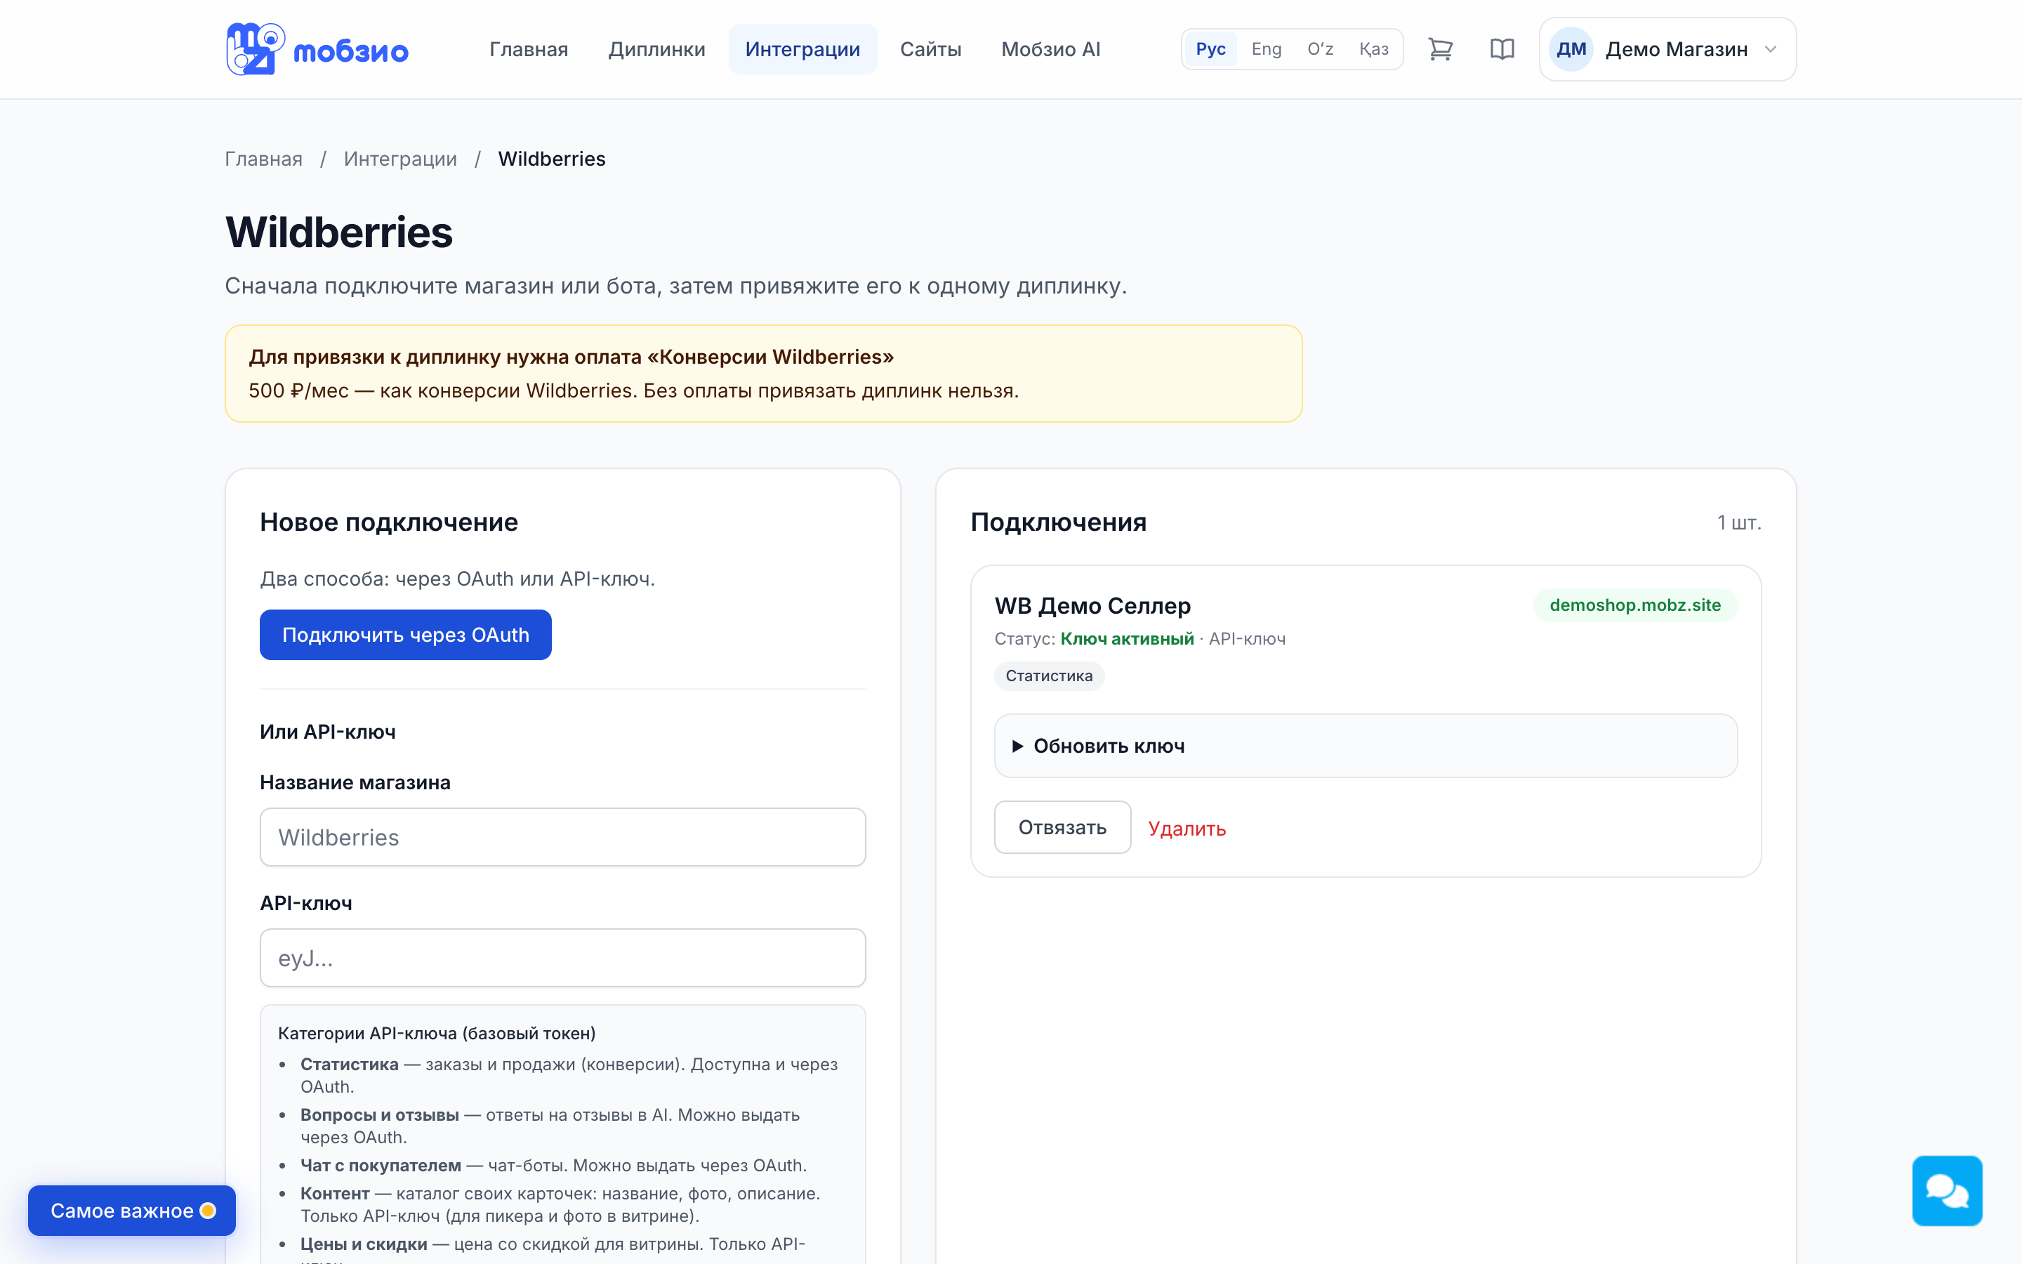Open Интеграции navigation item
The height and width of the screenshot is (1264, 2022).
(803, 49)
